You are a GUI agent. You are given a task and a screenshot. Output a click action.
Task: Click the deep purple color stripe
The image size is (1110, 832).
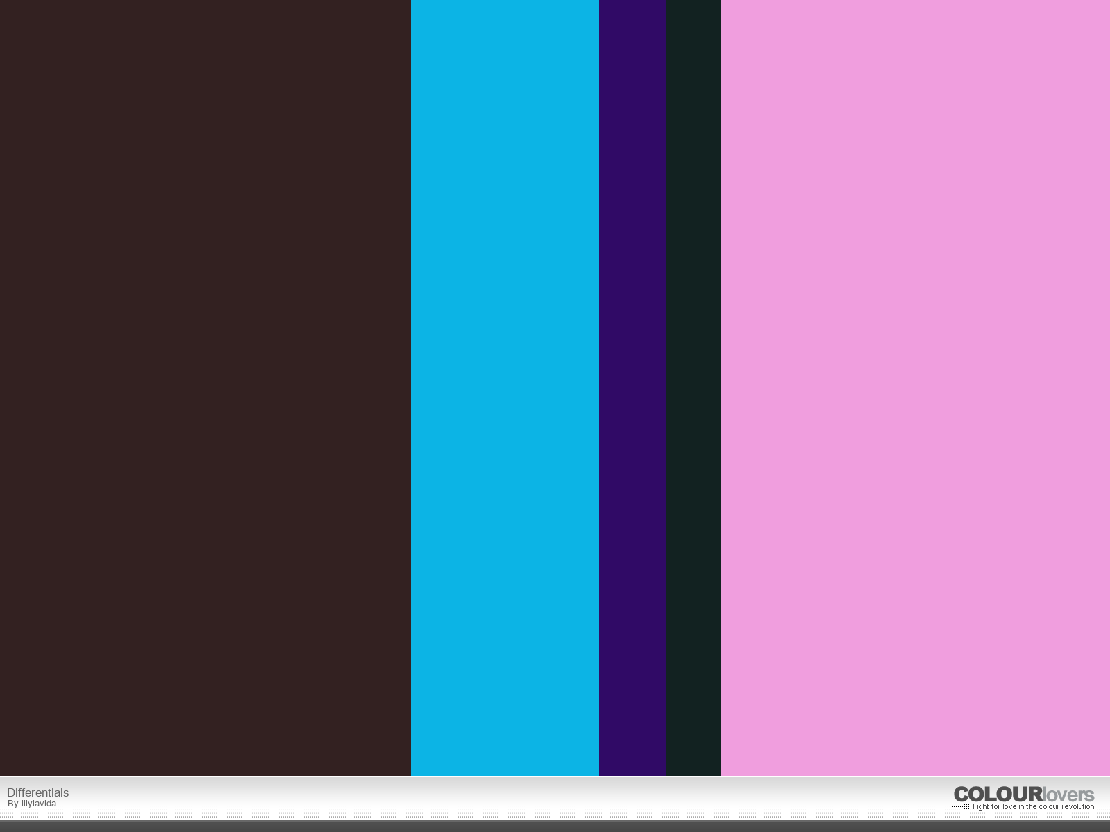tap(633, 388)
